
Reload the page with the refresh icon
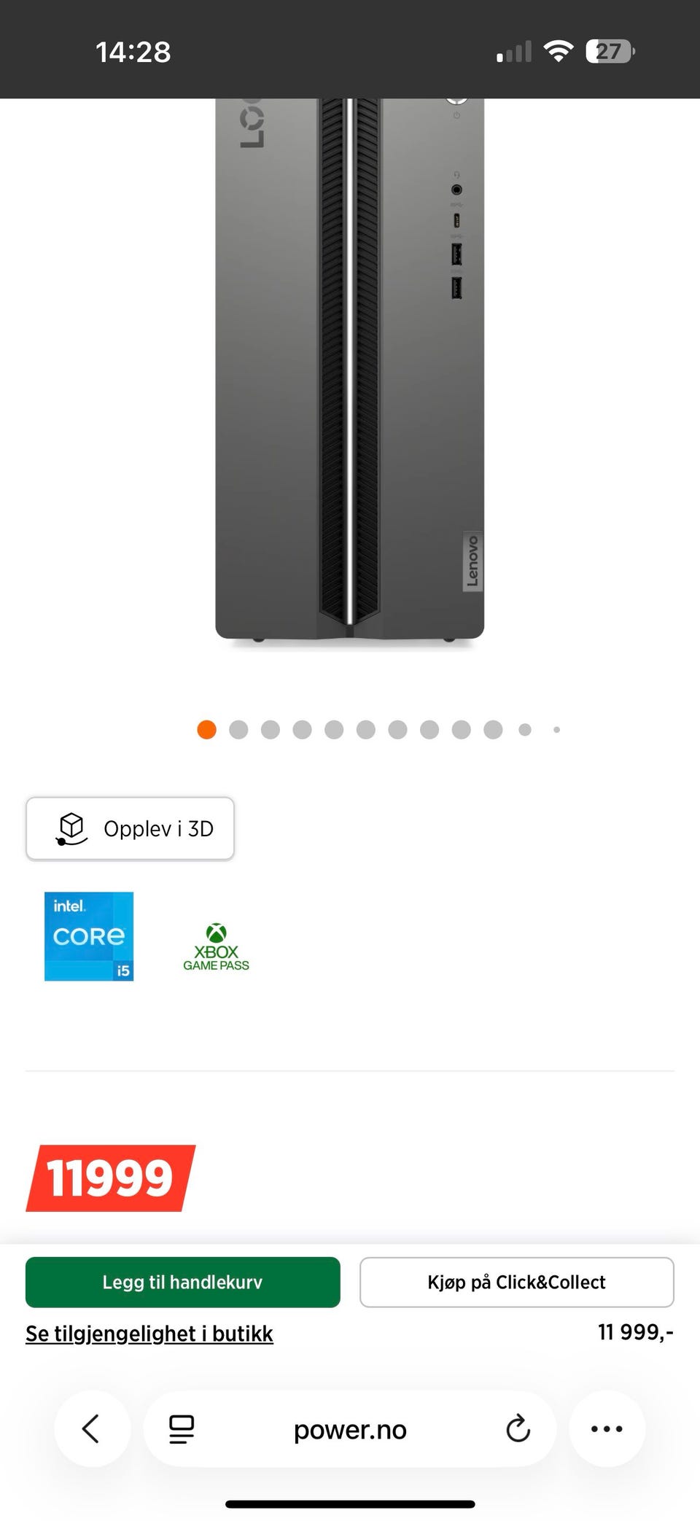[x=518, y=1429]
